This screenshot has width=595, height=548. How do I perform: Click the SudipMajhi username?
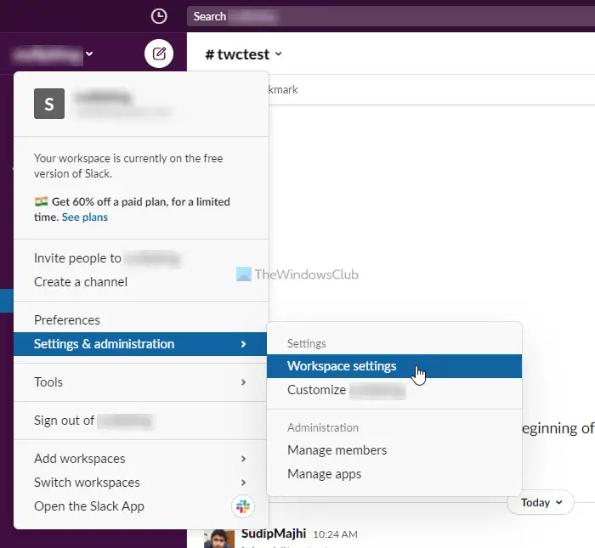point(274,534)
